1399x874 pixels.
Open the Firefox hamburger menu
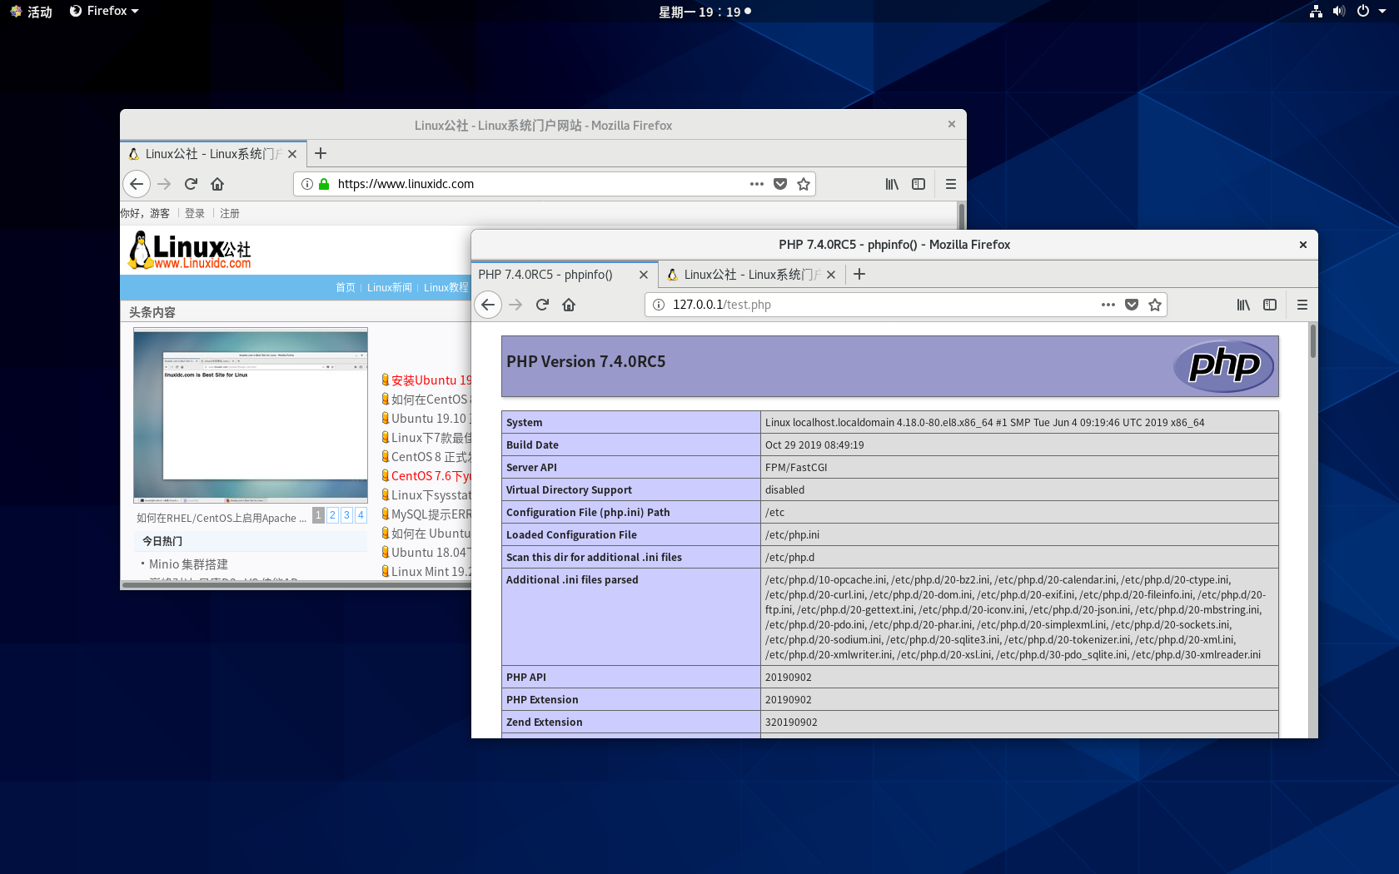tap(1302, 305)
